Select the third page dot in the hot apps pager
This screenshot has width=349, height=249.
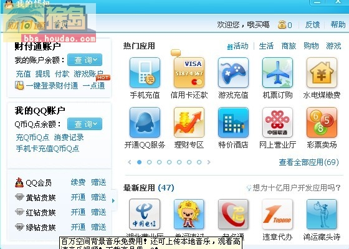point(159,162)
